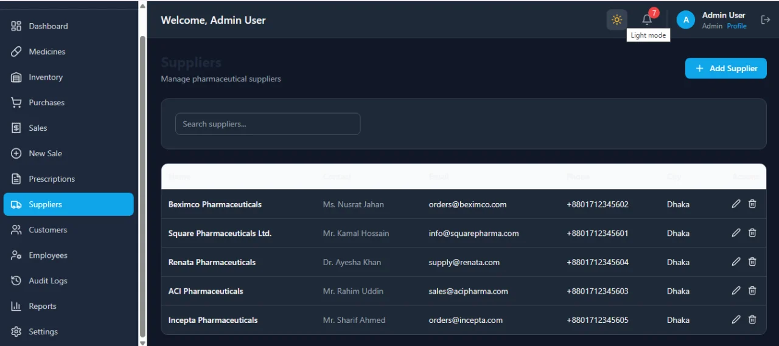The width and height of the screenshot is (779, 346).
Task: Click contact Mr. Sharif Ahmed
Action: tap(354, 320)
